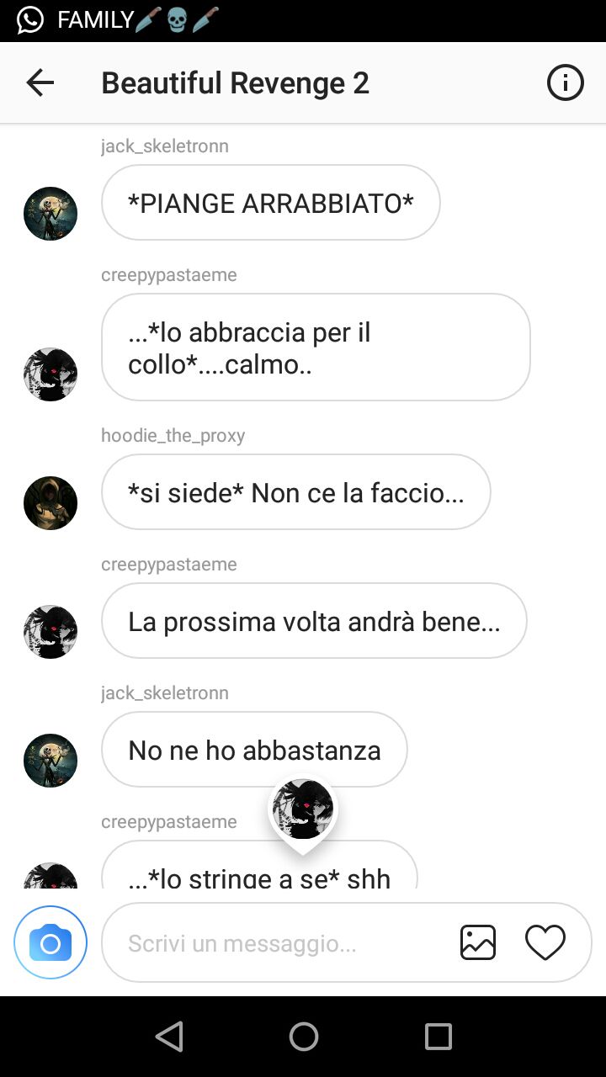Tap jack_skeletronn avatar beside PIANGE ARRABBIATO message
Screen dimensions: 606x1077
pos(50,214)
